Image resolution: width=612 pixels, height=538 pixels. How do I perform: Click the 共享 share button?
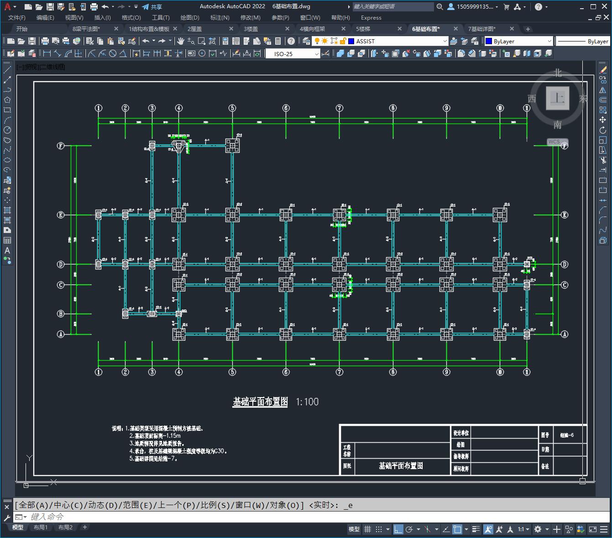(152, 6)
